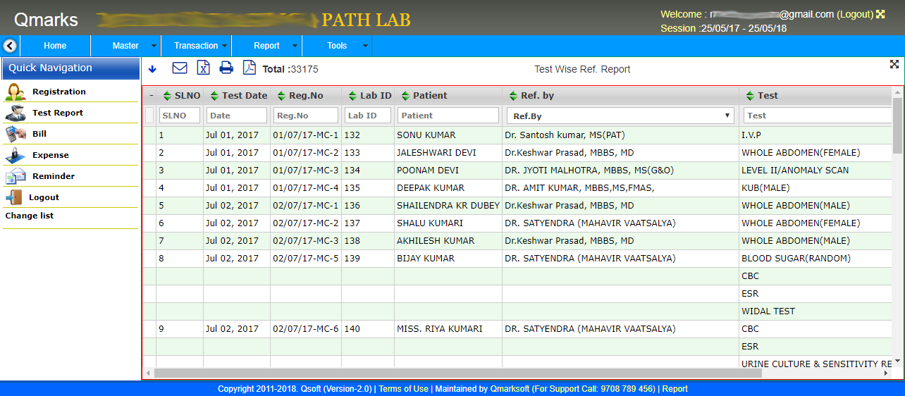Toggle fullscreen for the report panel

(x=894, y=64)
